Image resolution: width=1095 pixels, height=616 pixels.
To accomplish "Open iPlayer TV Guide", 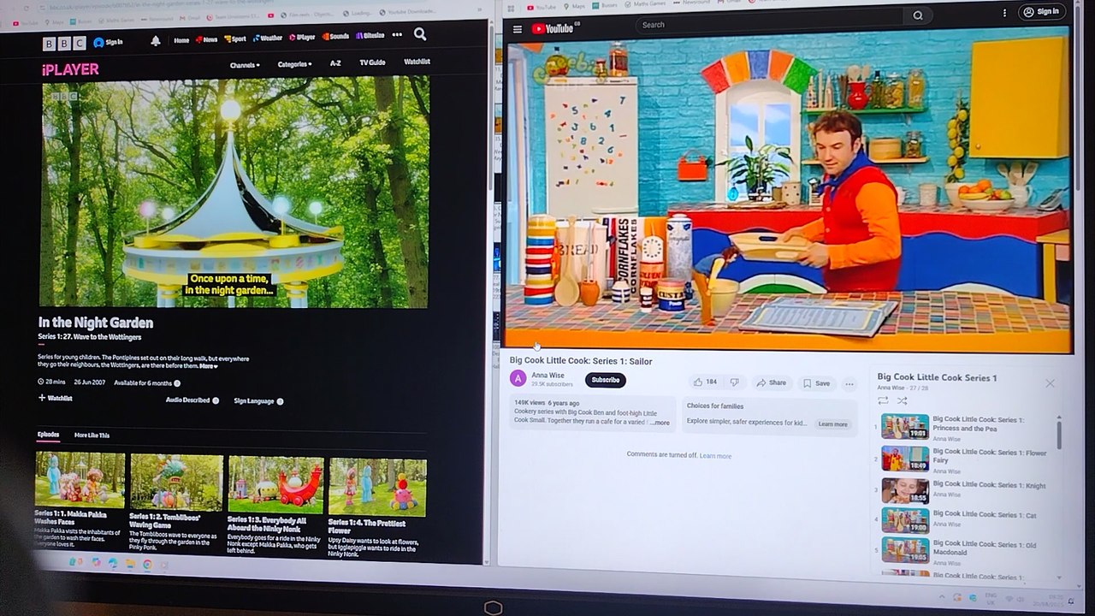I will (x=372, y=62).
